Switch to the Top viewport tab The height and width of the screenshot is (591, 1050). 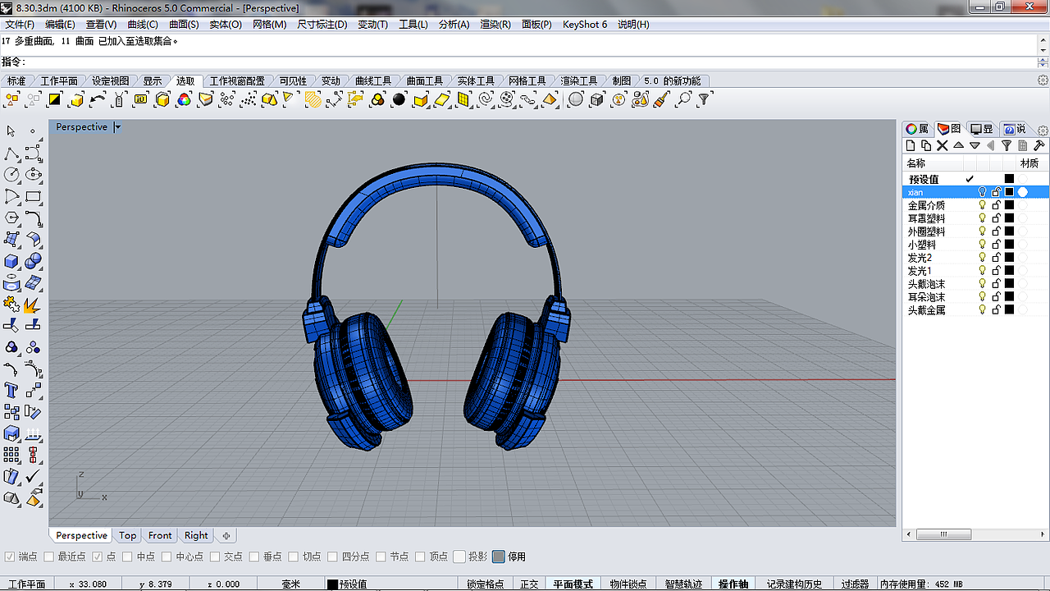[x=127, y=535]
